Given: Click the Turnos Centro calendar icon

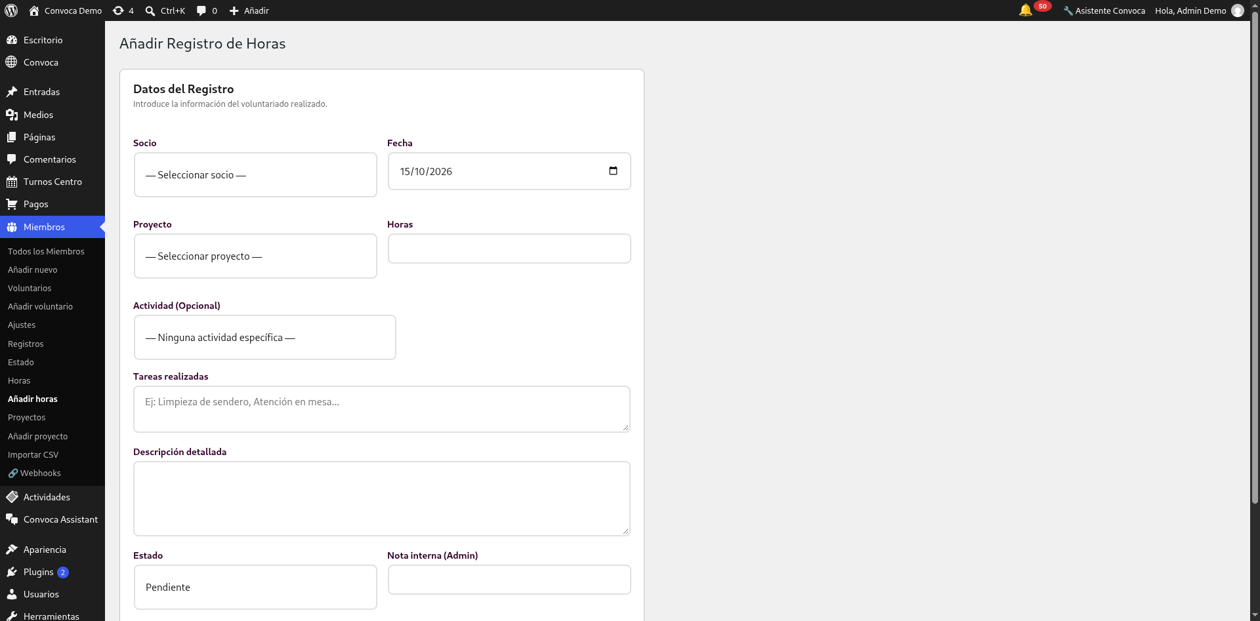Looking at the screenshot, I should coord(11,182).
